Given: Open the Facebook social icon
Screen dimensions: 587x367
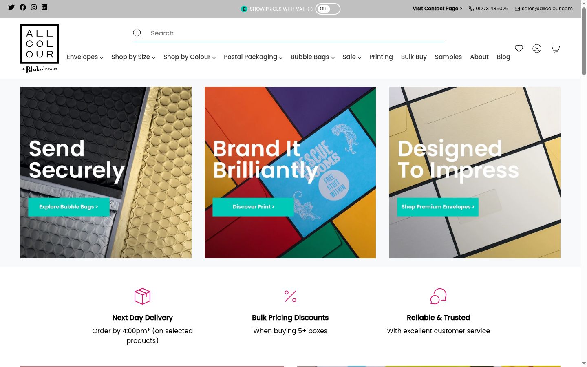Looking at the screenshot, I should (x=23, y=7).
